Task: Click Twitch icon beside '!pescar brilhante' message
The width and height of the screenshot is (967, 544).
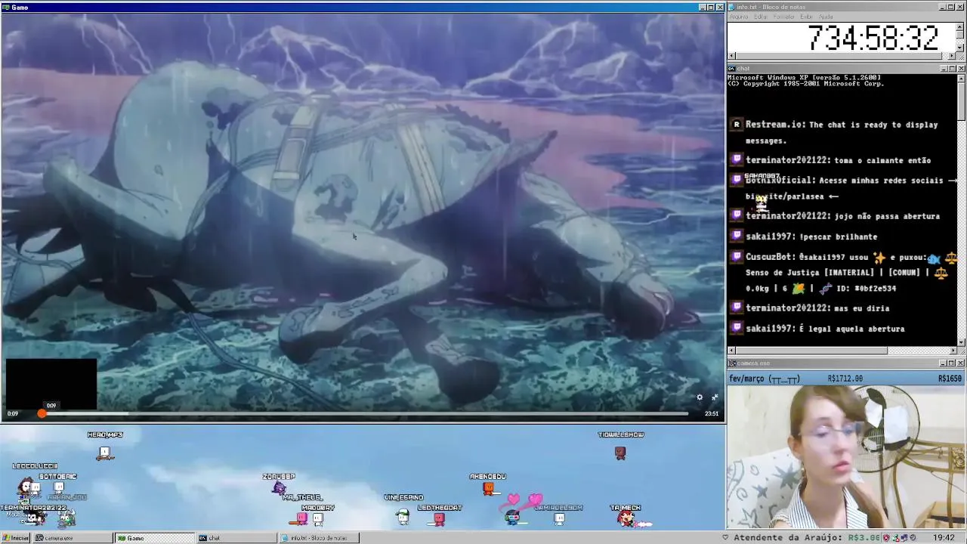Action: 737,236
